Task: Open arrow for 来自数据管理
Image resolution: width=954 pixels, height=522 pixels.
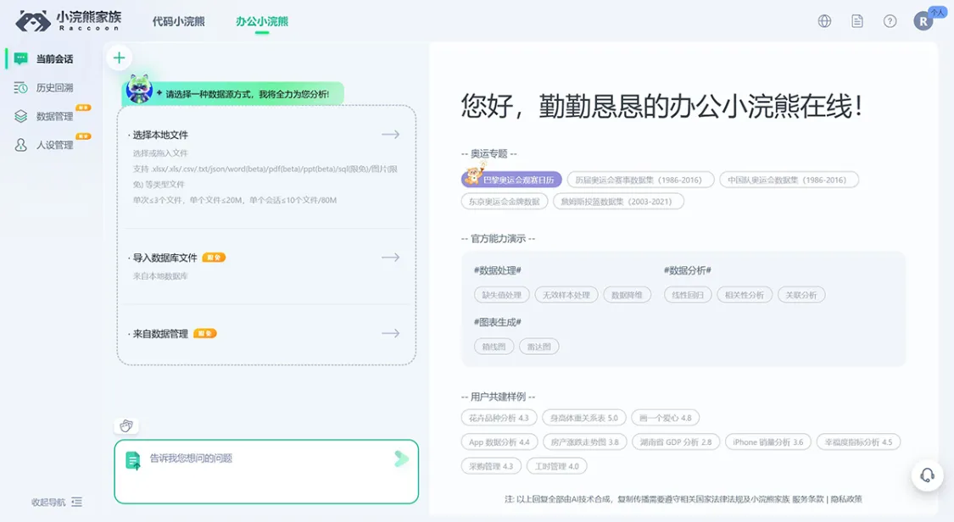Action: [391, 334]
